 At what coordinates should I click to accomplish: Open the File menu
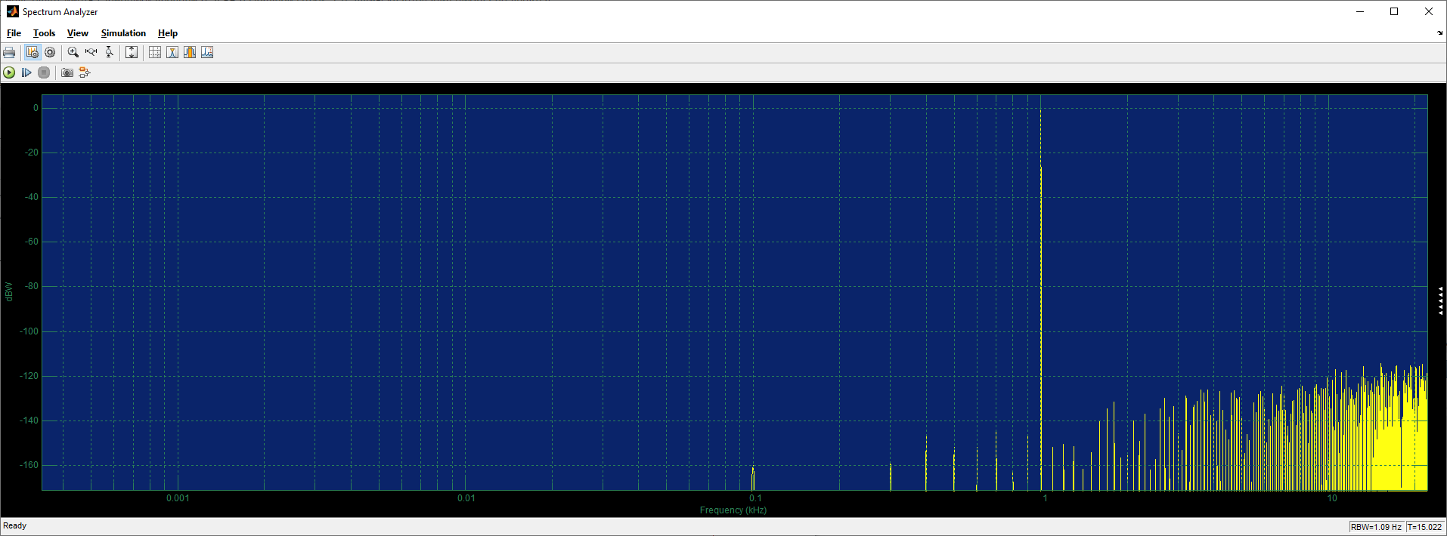click(14, 33)
